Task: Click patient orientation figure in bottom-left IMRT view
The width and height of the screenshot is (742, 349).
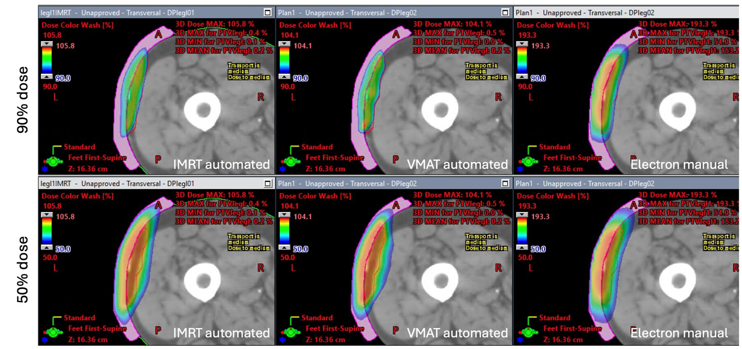Action: tap(53, 332)
